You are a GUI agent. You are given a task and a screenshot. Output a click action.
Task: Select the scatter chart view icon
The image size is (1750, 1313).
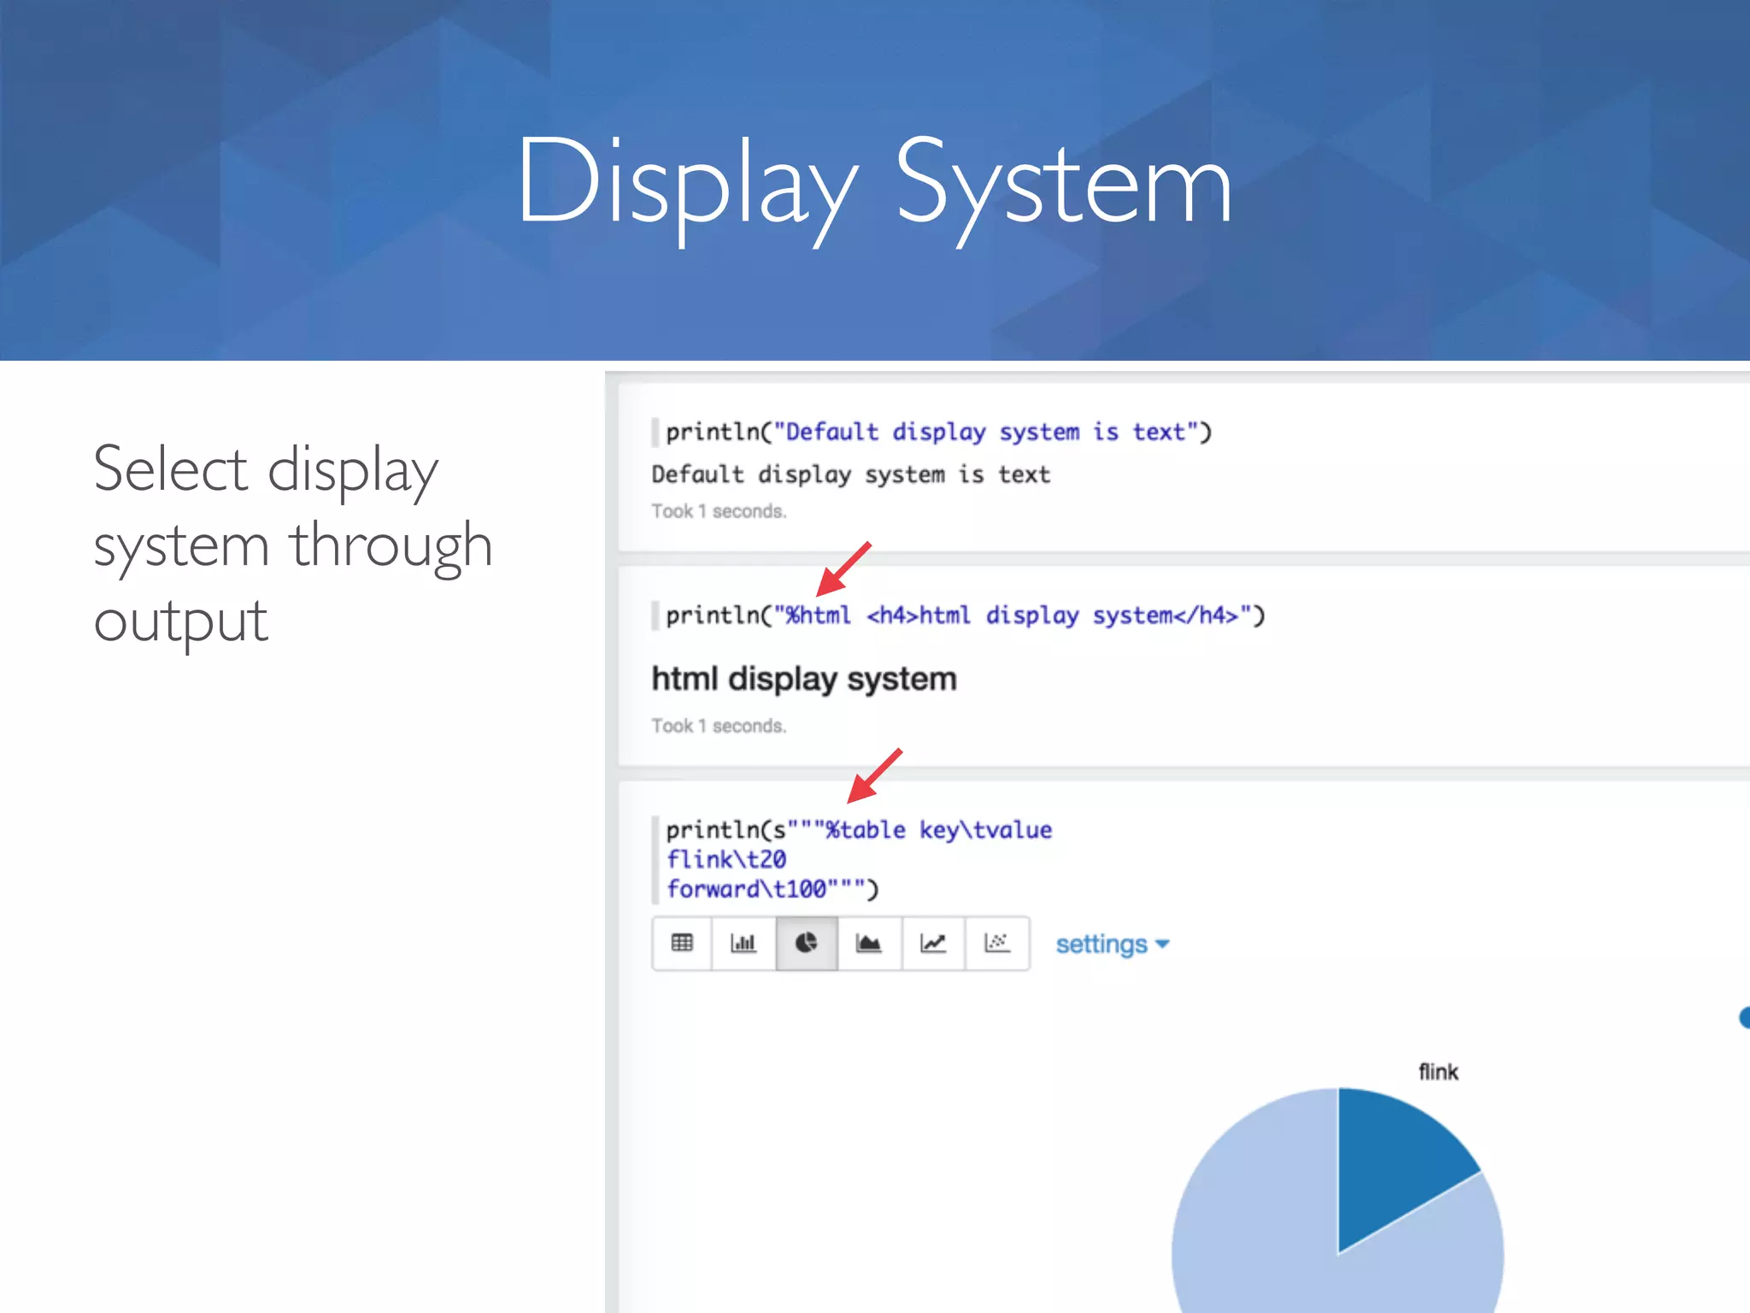click(x=997, y=943)
